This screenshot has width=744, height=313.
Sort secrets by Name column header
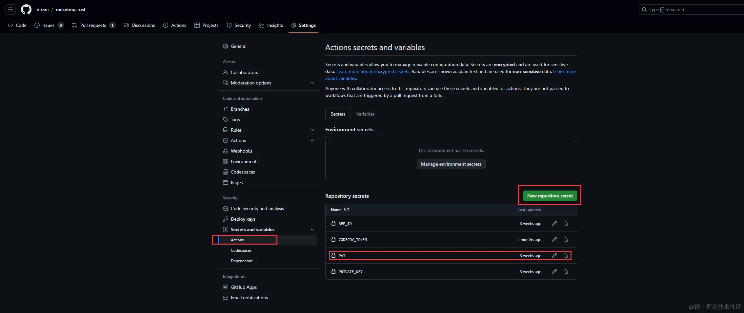click(x=340, y=210)
